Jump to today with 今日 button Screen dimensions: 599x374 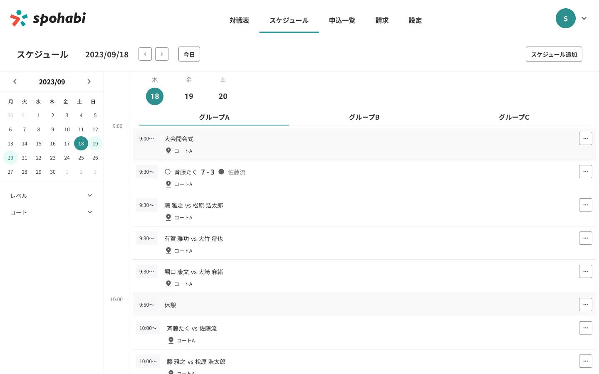[x=189, y=54]
